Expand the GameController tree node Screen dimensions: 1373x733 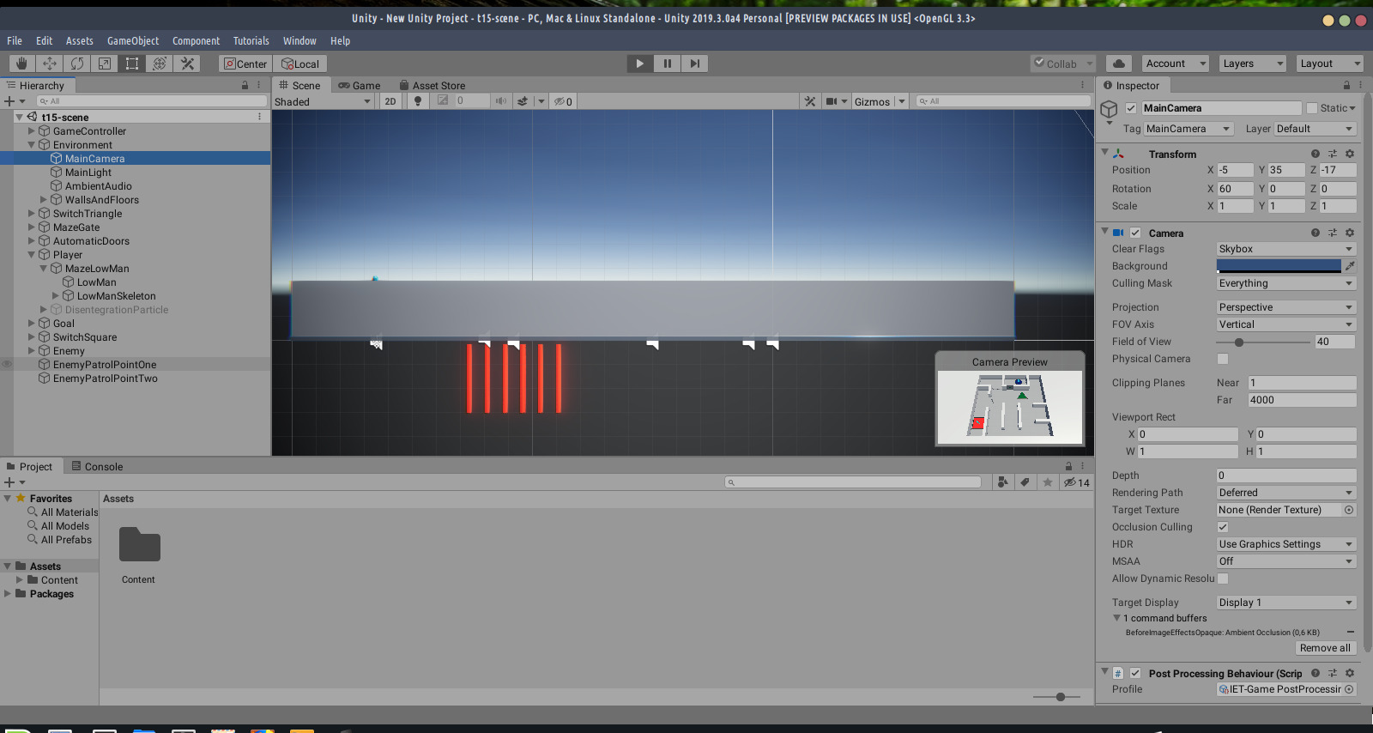pos(32,131)
